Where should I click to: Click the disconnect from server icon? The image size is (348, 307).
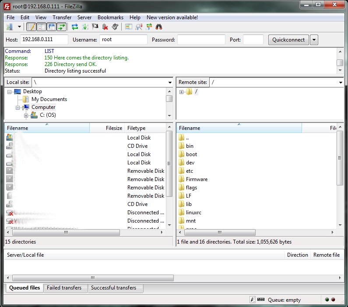[x=105, y=27]
